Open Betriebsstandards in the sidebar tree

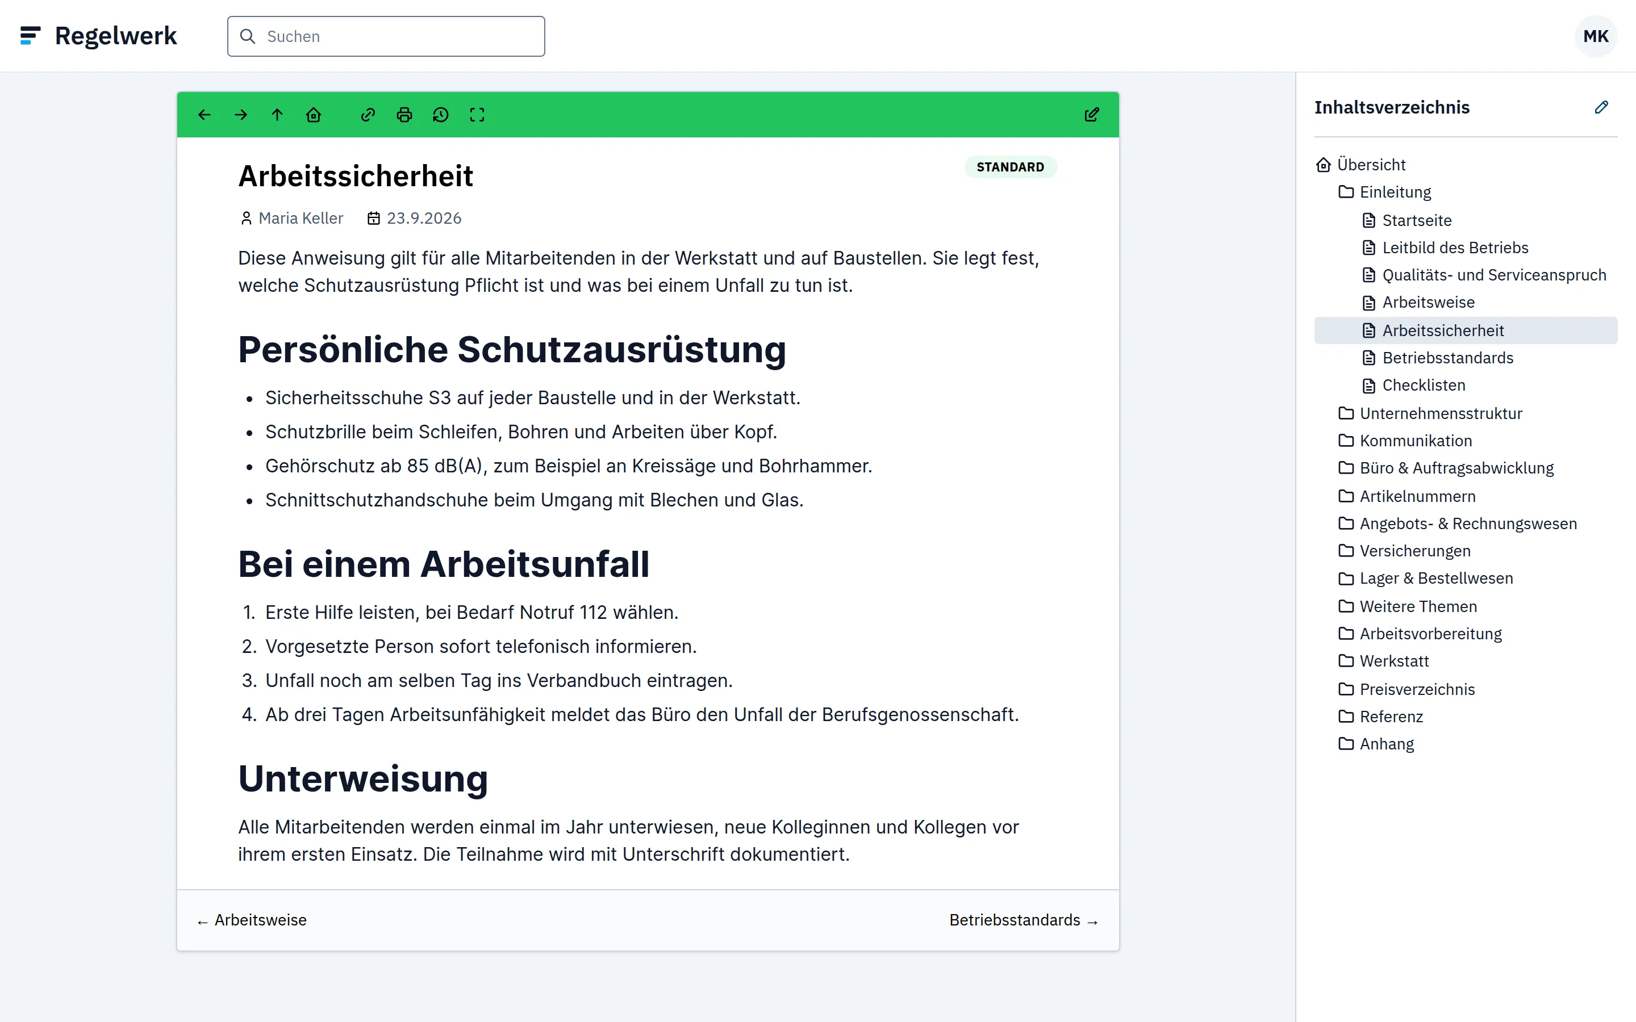click(1447, 358)
